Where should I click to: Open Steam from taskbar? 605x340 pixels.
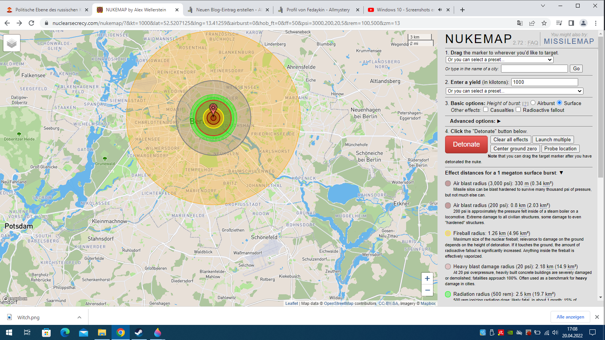click(139, 332)
